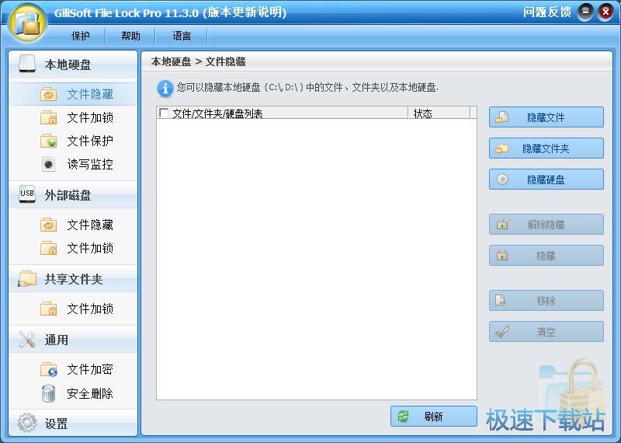Click the document icon on 移除 button

[500, 300]
